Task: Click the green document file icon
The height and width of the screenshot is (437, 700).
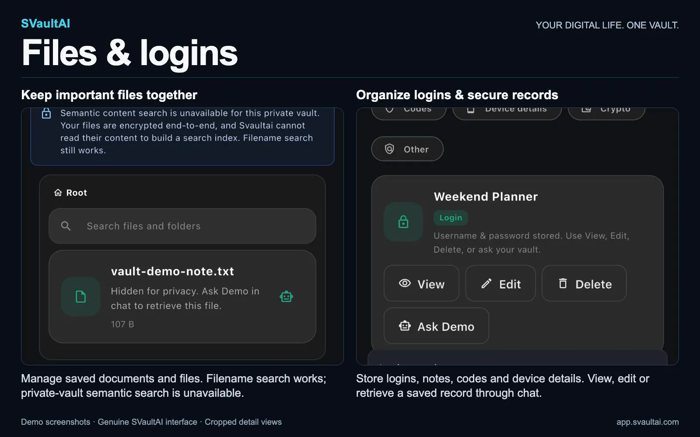Action: 80,297
